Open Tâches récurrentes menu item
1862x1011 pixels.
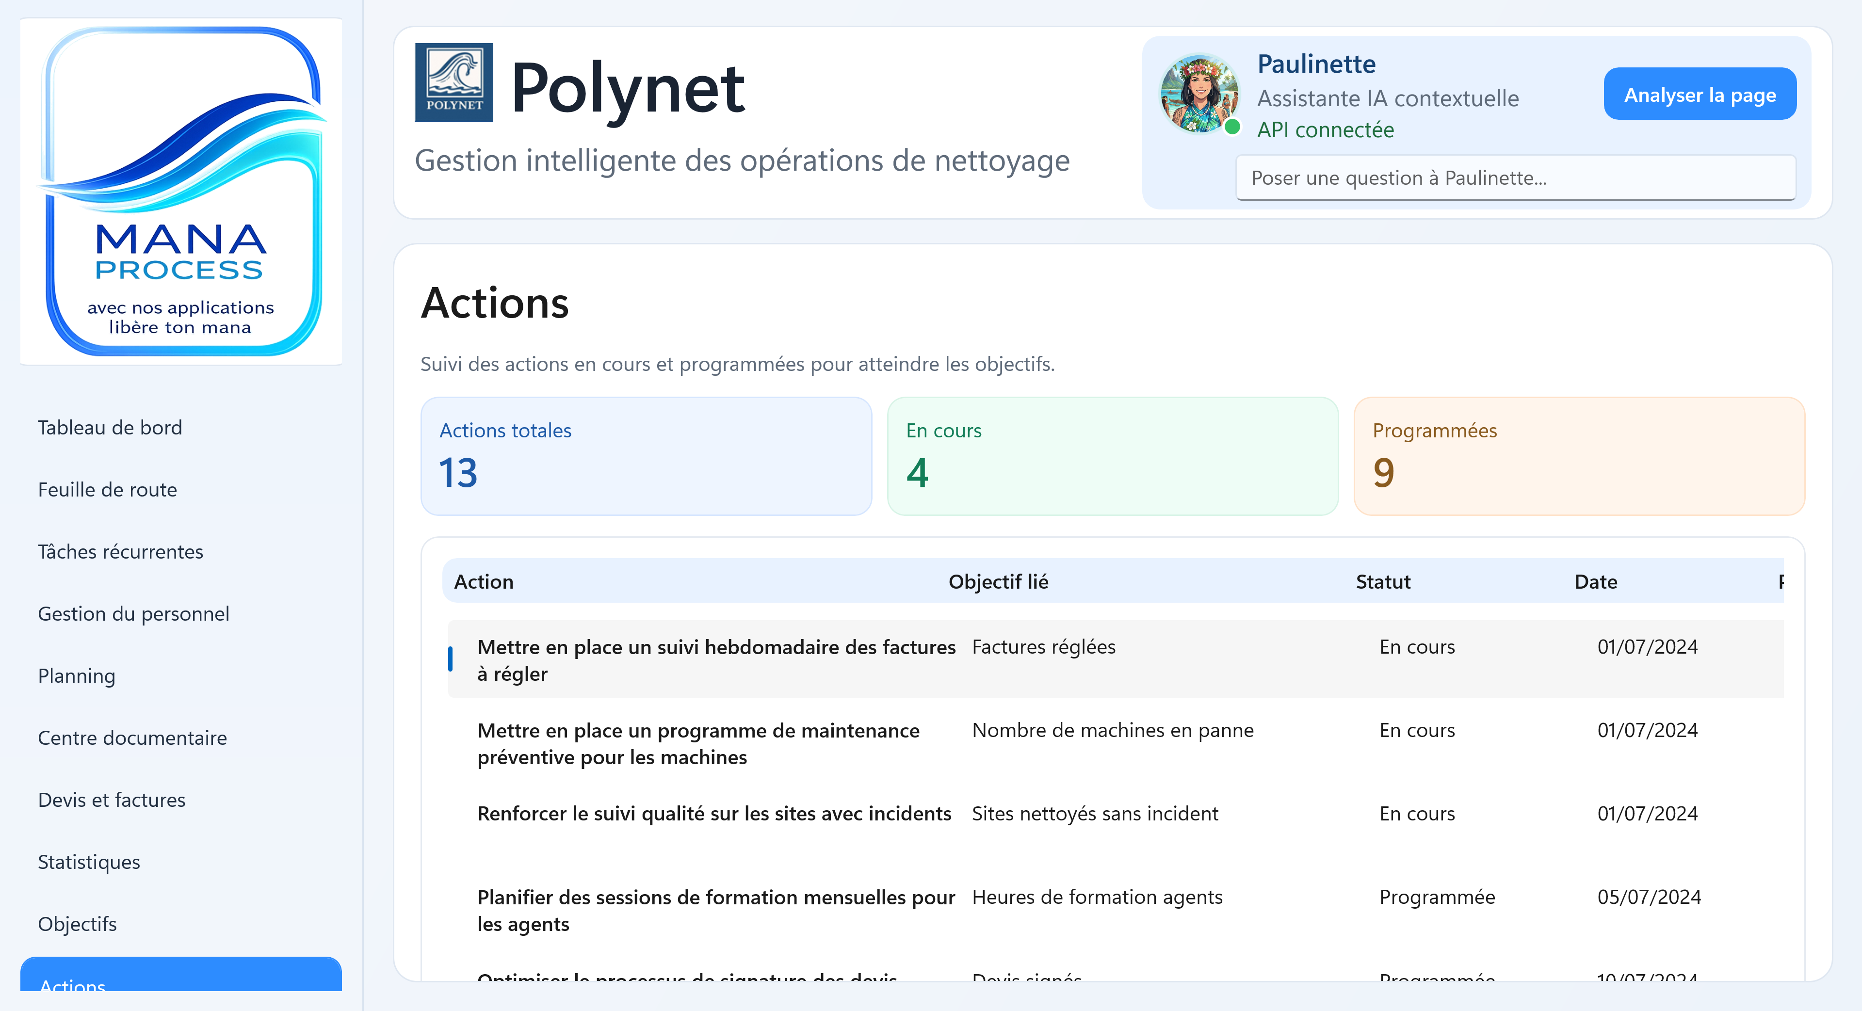pos(120,552)
